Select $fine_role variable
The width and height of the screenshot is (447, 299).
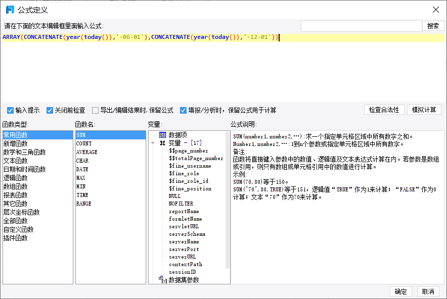(x=184, y=173)
